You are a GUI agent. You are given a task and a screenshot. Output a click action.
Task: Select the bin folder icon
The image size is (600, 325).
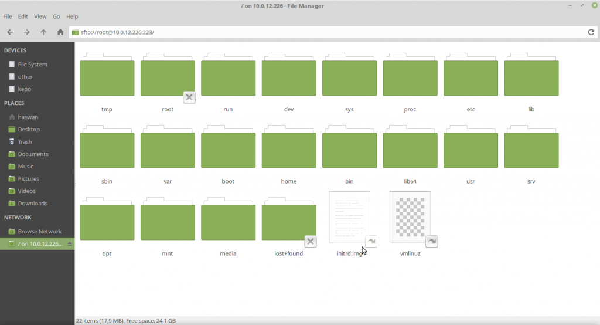click(x=349, y=147)
